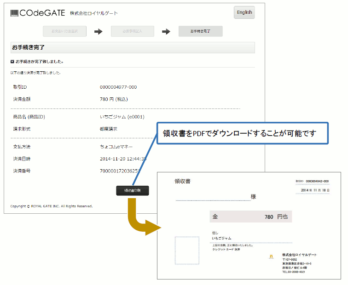Image resolution: width=348 pixels, height=285 pixels.
Task: Select the second step, required information entry
Action: (x=132, y=31)
